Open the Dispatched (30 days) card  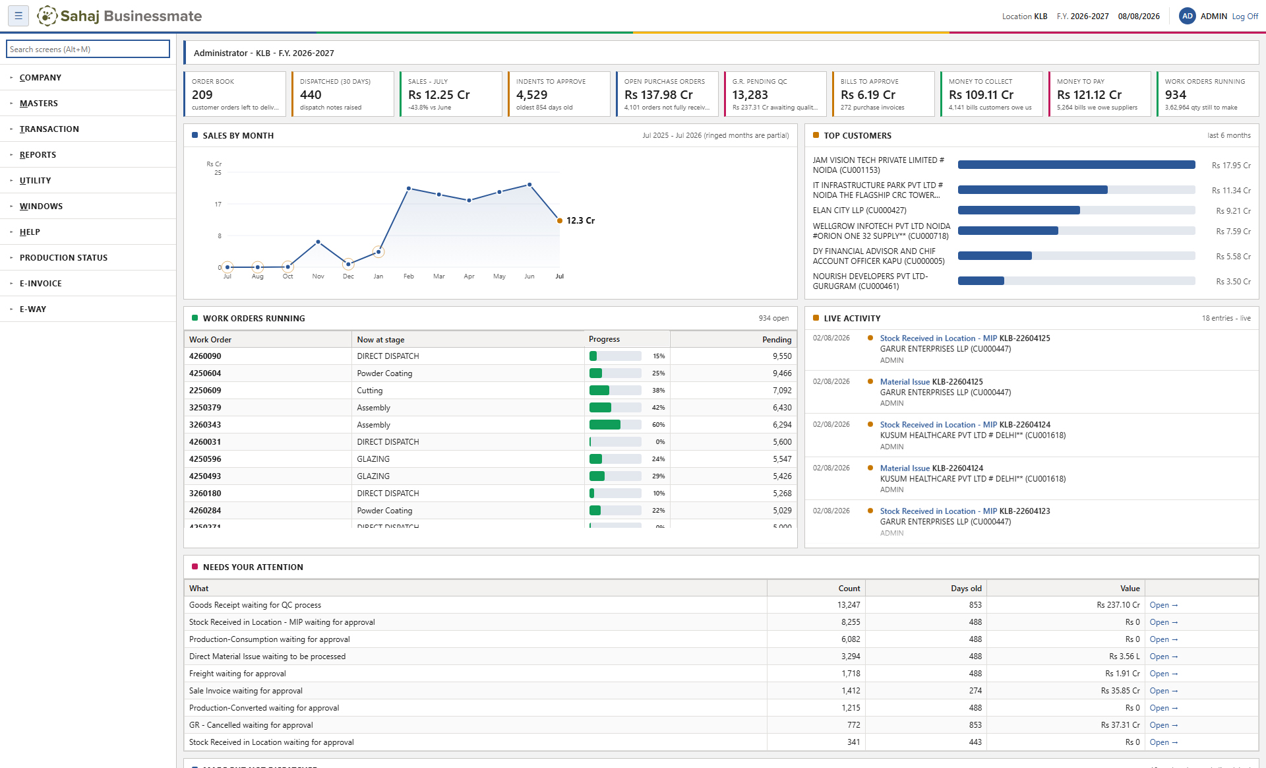click(343, 94)
